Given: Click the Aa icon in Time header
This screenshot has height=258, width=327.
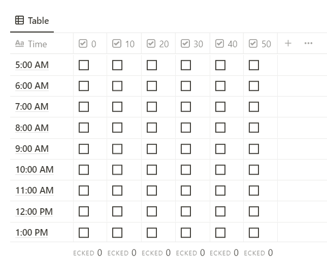Looking at the screenshot, I should 20,44.
